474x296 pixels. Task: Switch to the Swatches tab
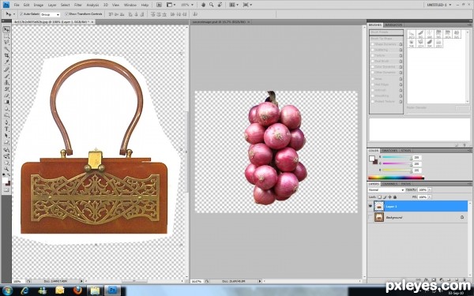pos(389,151)
